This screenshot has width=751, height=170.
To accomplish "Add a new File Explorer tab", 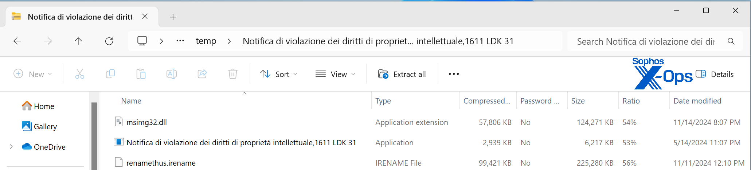I will pos(173,17).
